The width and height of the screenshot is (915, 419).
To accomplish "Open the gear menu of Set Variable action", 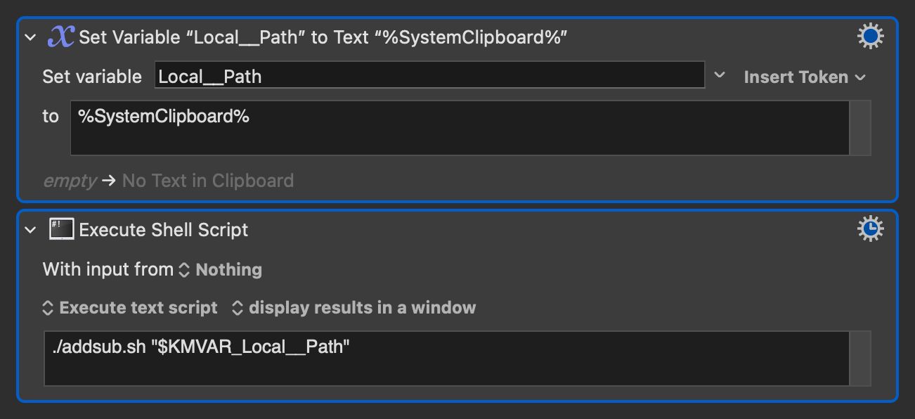I will click(871, 37).
